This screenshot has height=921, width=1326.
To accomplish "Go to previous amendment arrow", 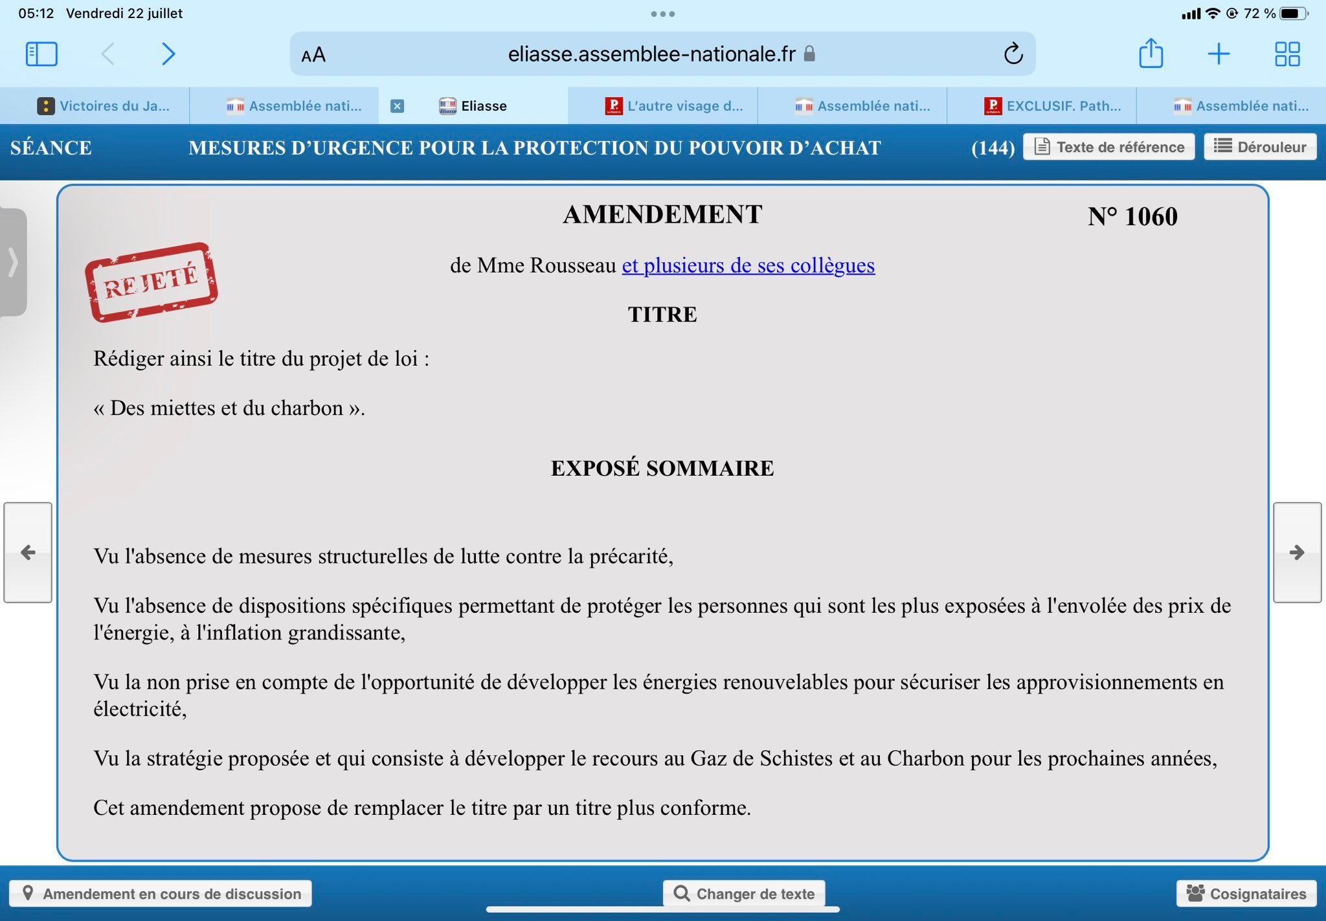I will coord(28,552).
